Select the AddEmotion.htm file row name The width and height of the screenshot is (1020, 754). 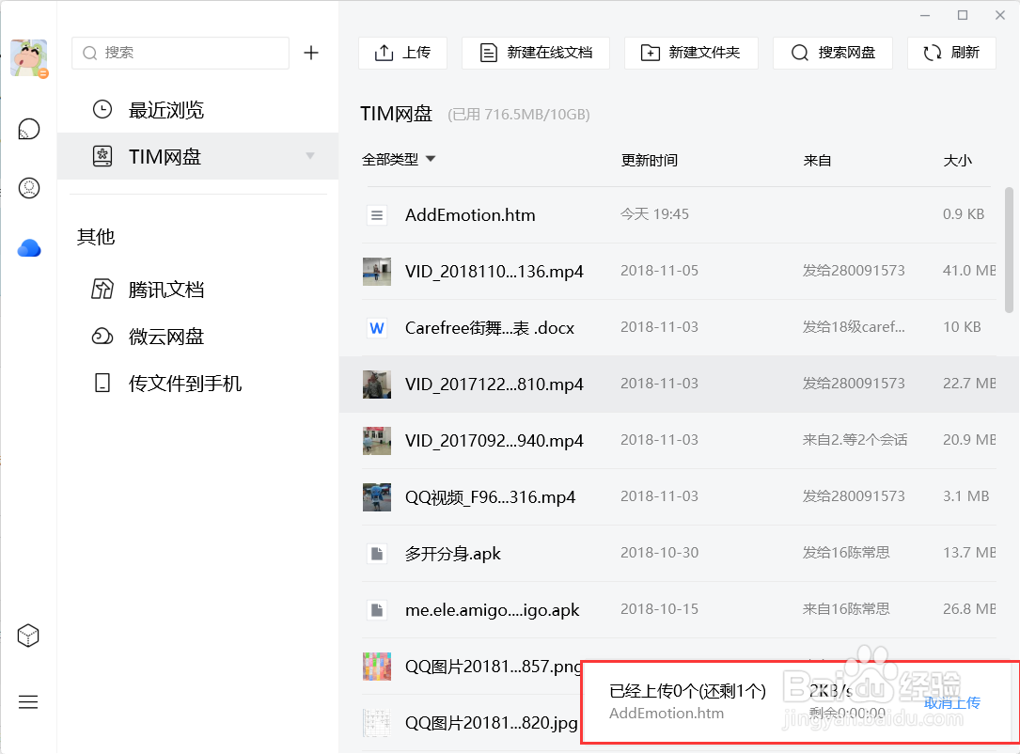470,214
